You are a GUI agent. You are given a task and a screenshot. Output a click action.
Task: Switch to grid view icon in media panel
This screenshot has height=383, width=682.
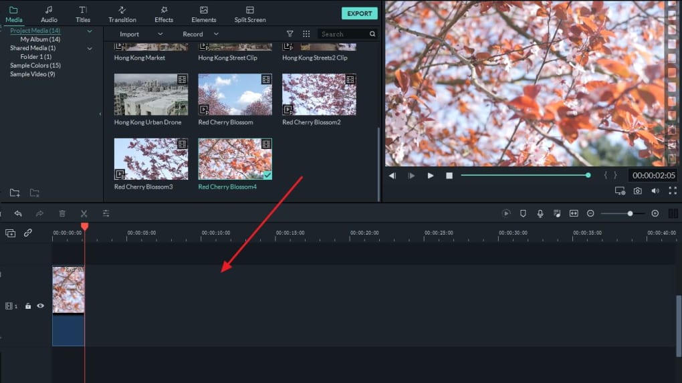pyautogui.click(x=306, y=34)
